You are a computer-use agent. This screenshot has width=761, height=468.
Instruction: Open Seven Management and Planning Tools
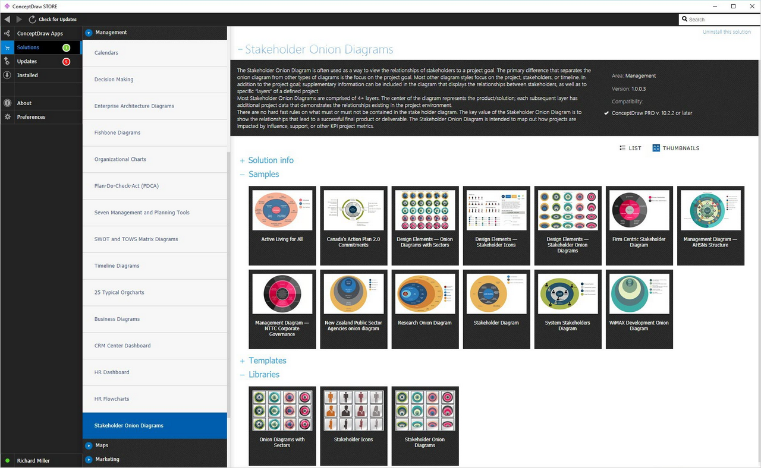(x=155, y=213)
